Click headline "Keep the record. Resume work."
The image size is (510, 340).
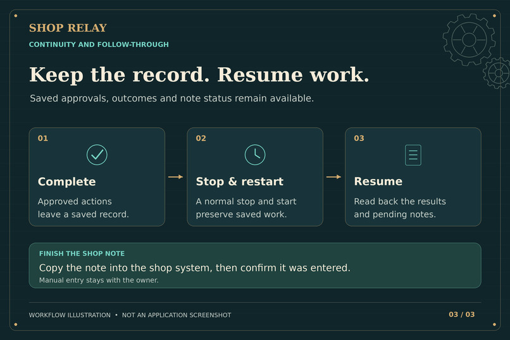click(199, 75)
